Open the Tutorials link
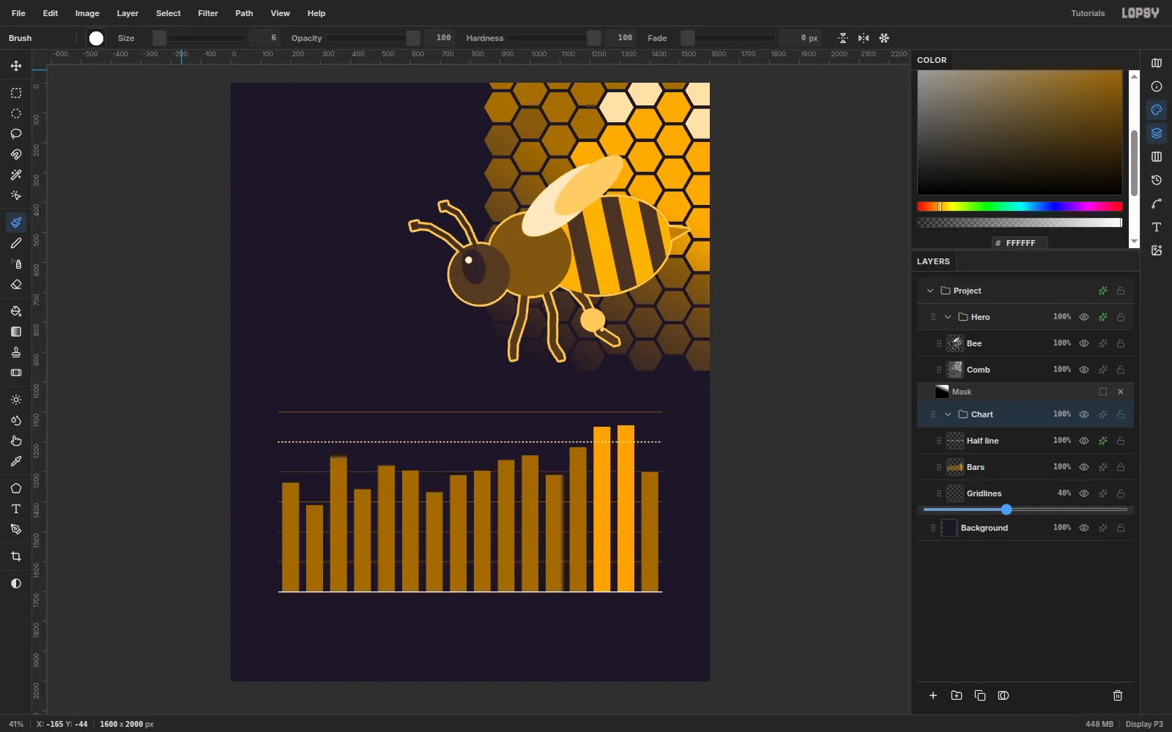Screen dimensions: 1172x732 click(1088, 13)
